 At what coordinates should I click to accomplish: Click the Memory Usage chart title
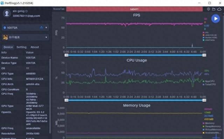[x=137, y=105]
